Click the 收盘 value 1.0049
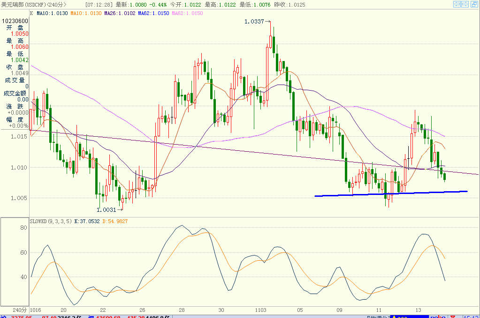This screenshot has height=318, width=480. click(x=20, y=73)
